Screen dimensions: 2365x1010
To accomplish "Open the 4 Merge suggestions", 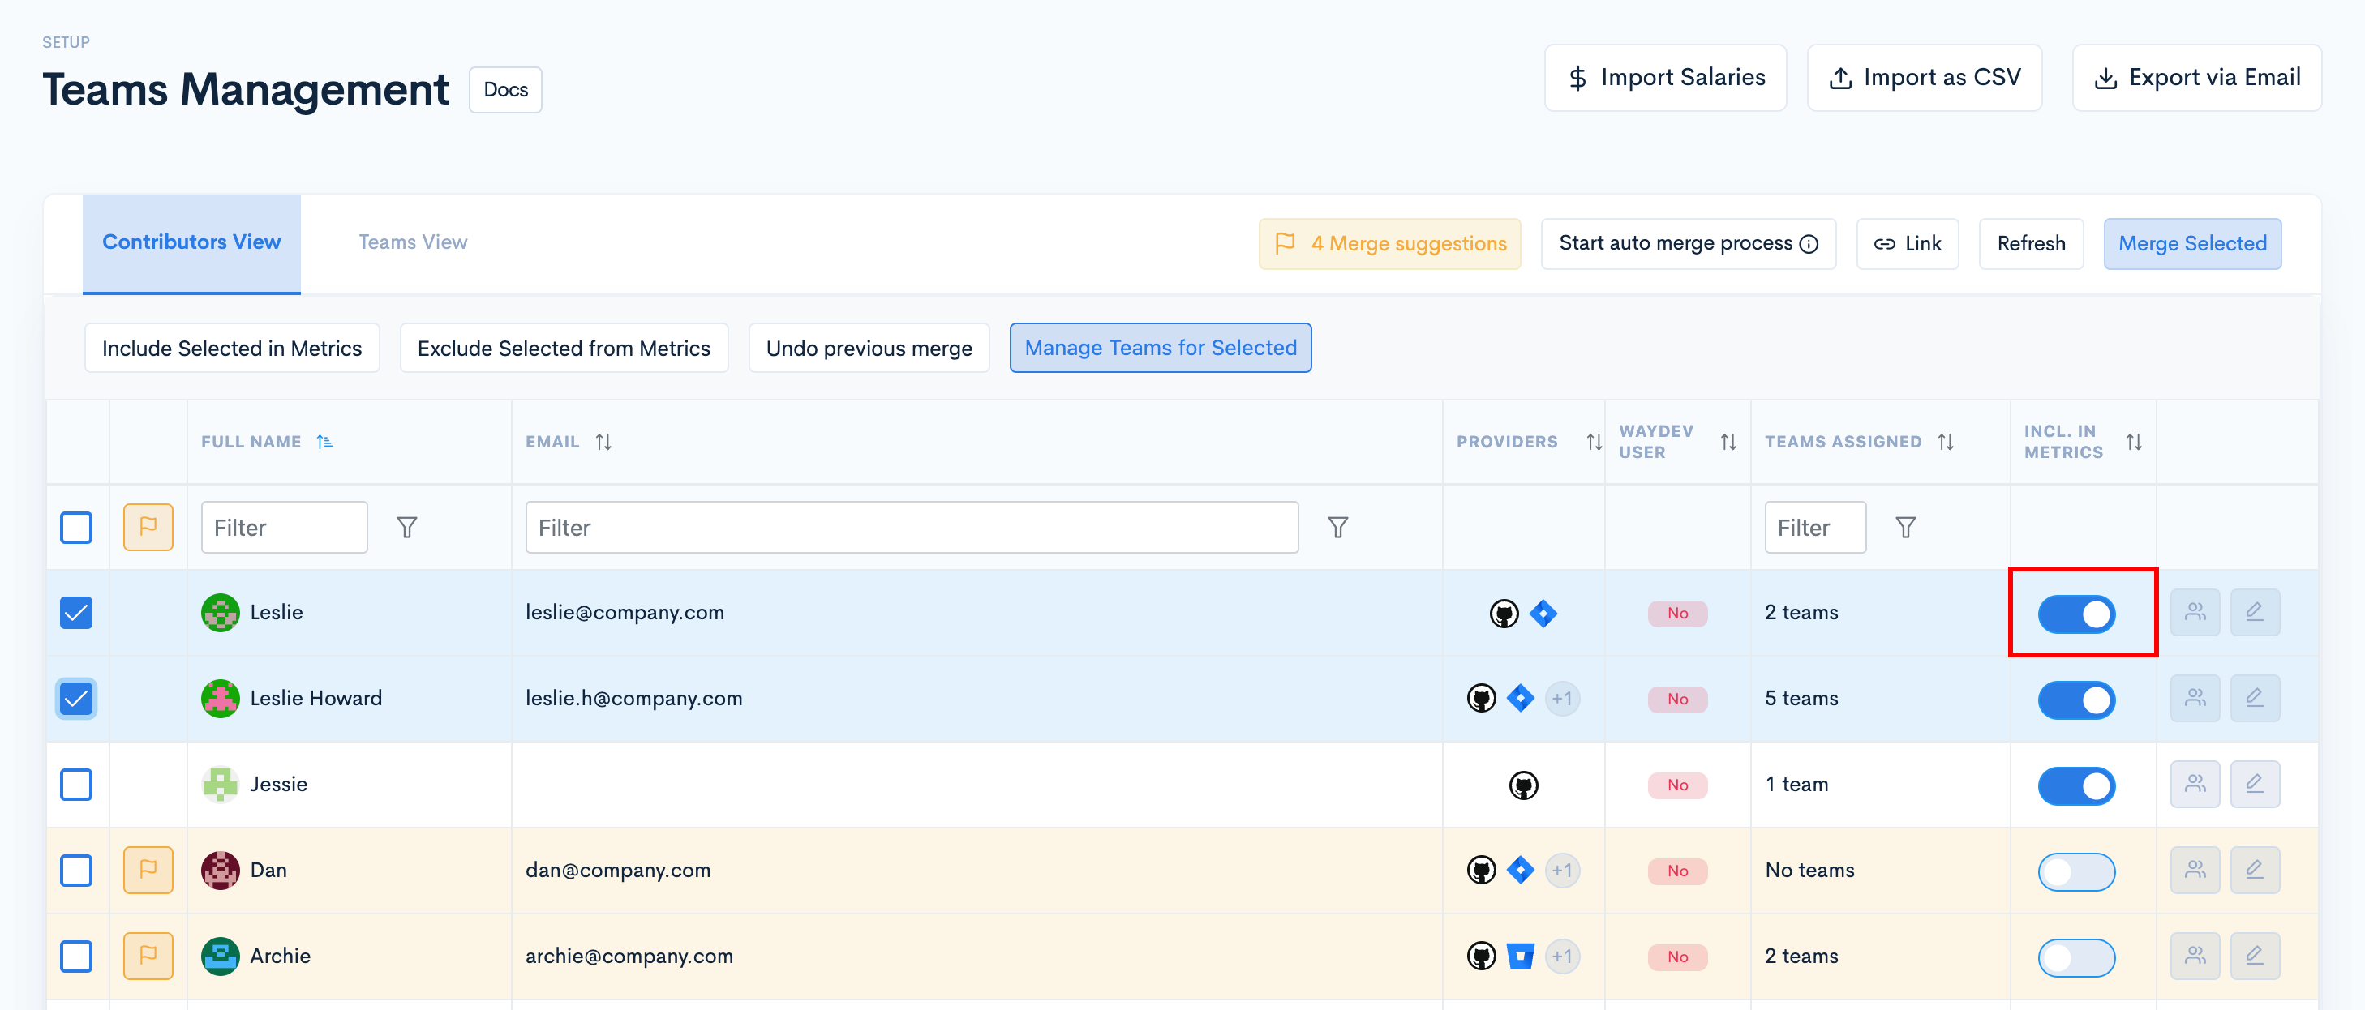I will click(1389, 243).
